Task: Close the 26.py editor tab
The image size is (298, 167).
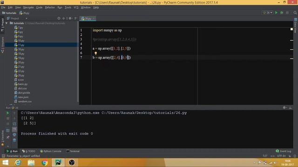Action: pos(94,19)
